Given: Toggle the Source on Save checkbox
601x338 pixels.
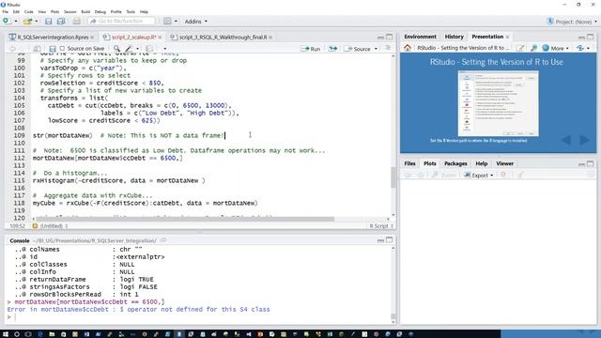Looking at the screenshot, I should 62,49.
